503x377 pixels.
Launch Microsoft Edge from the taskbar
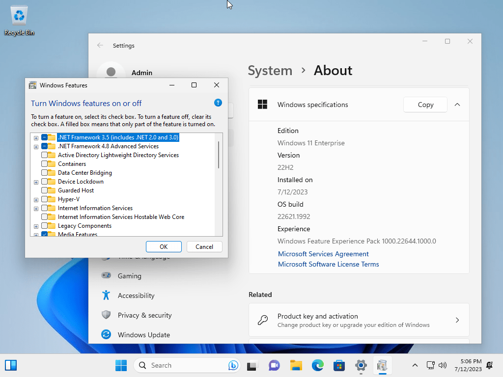(x=318, y=365)
